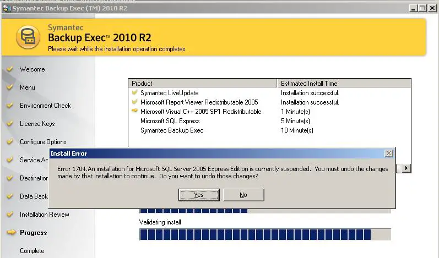
Task: Maximize the Backup Exec installer window
Action: 422,8
